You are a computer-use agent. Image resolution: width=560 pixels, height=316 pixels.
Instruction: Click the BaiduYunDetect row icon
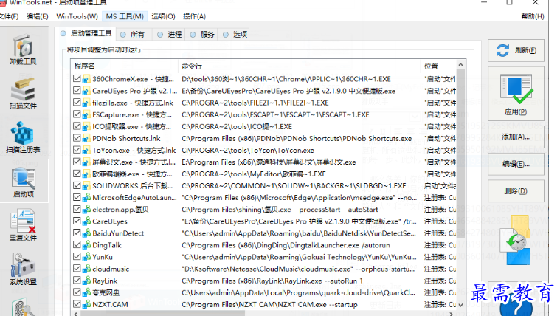86,233
